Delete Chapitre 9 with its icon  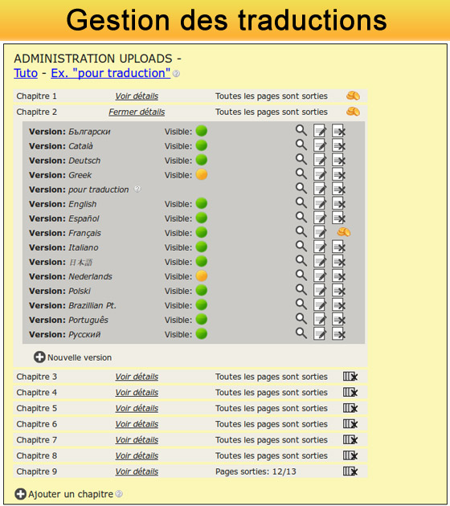pos(350,471)
